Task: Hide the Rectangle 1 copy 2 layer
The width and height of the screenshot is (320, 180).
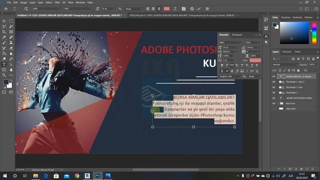Action: [x=274, y=82]
